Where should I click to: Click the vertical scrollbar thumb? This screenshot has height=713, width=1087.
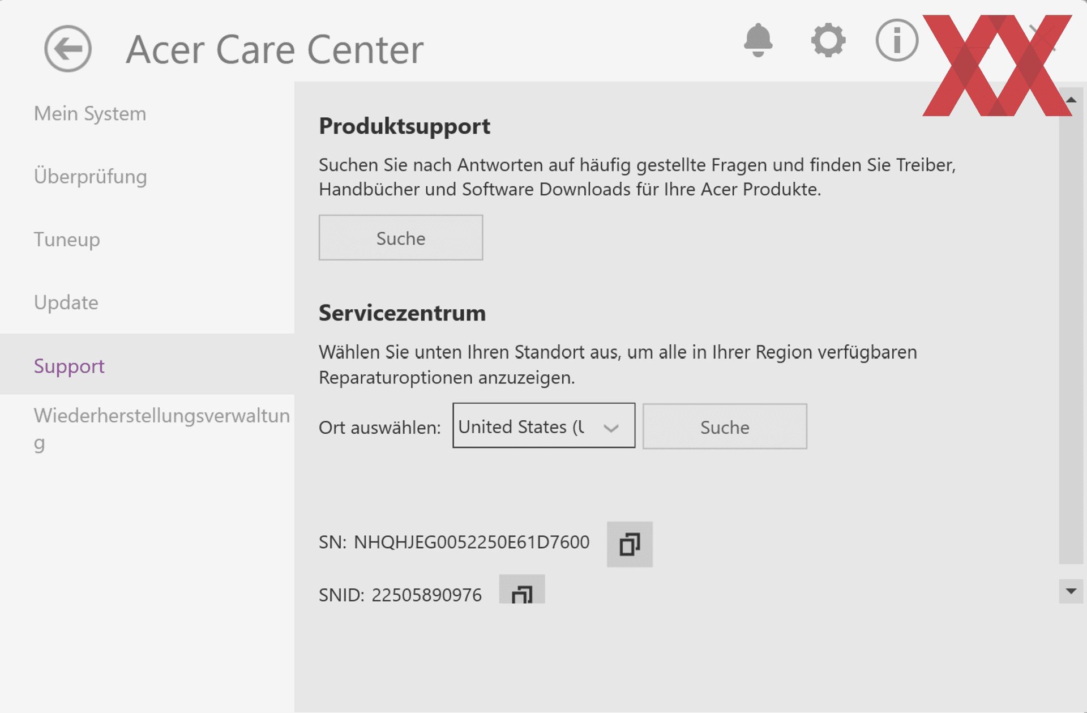click(x=1071, y=338)
